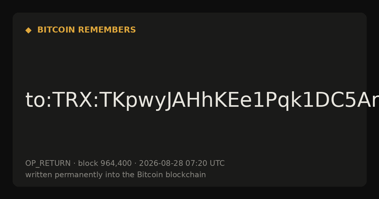Click the OP_RETURN label
The width and height of the screenshot is (379, 199).
point(48,164)
